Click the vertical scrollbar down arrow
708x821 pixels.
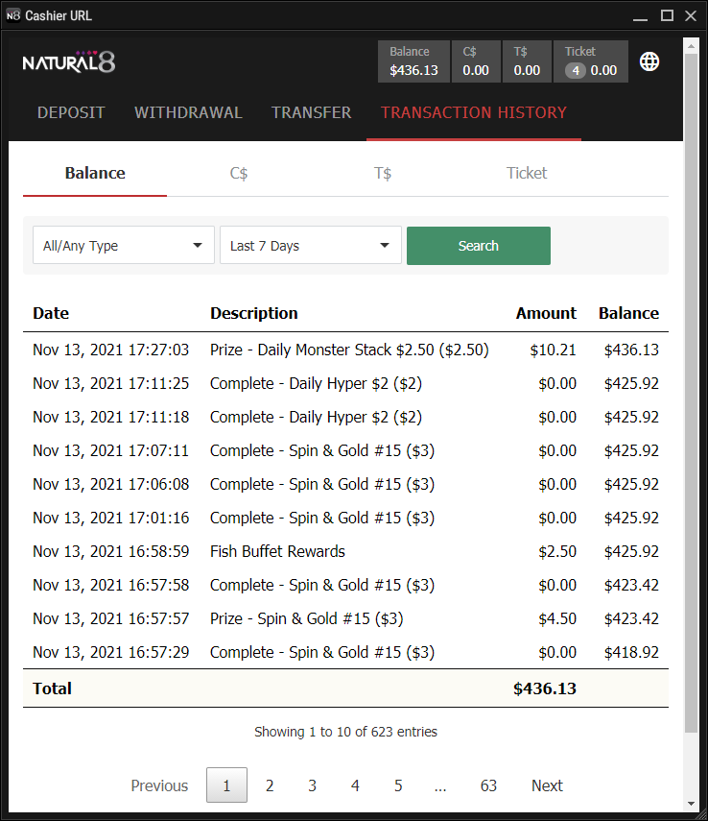tap(691, 804)
